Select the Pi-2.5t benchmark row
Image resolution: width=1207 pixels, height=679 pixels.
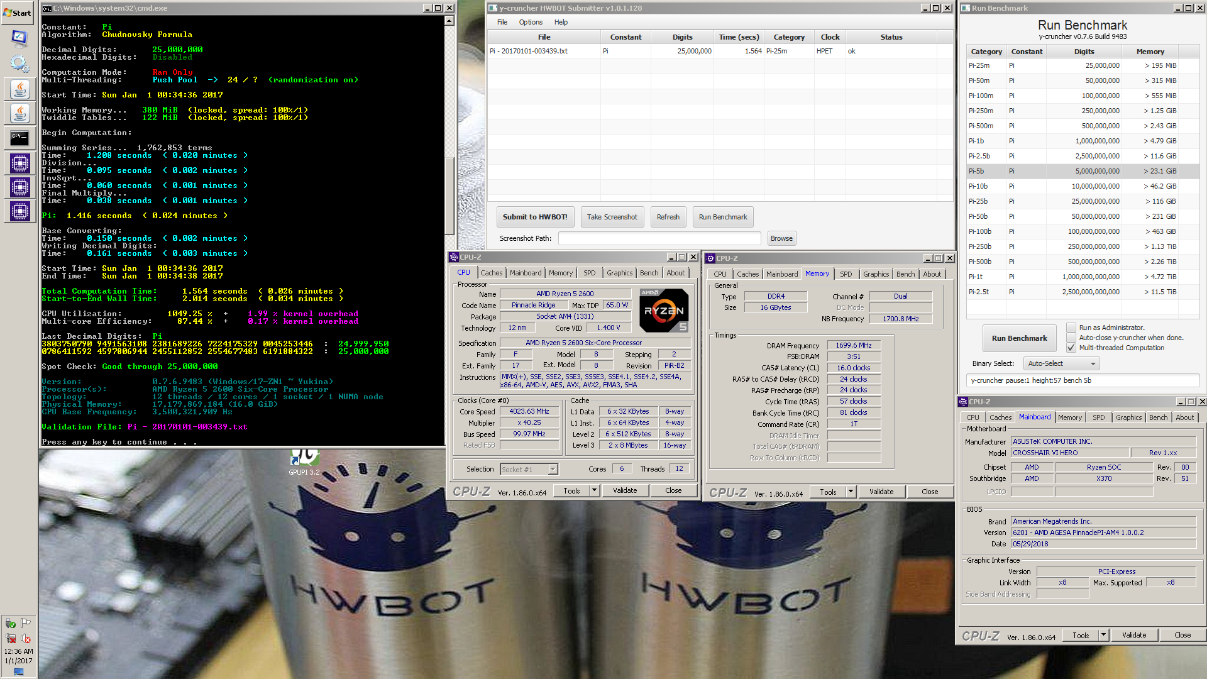(x=1083, y=292)
